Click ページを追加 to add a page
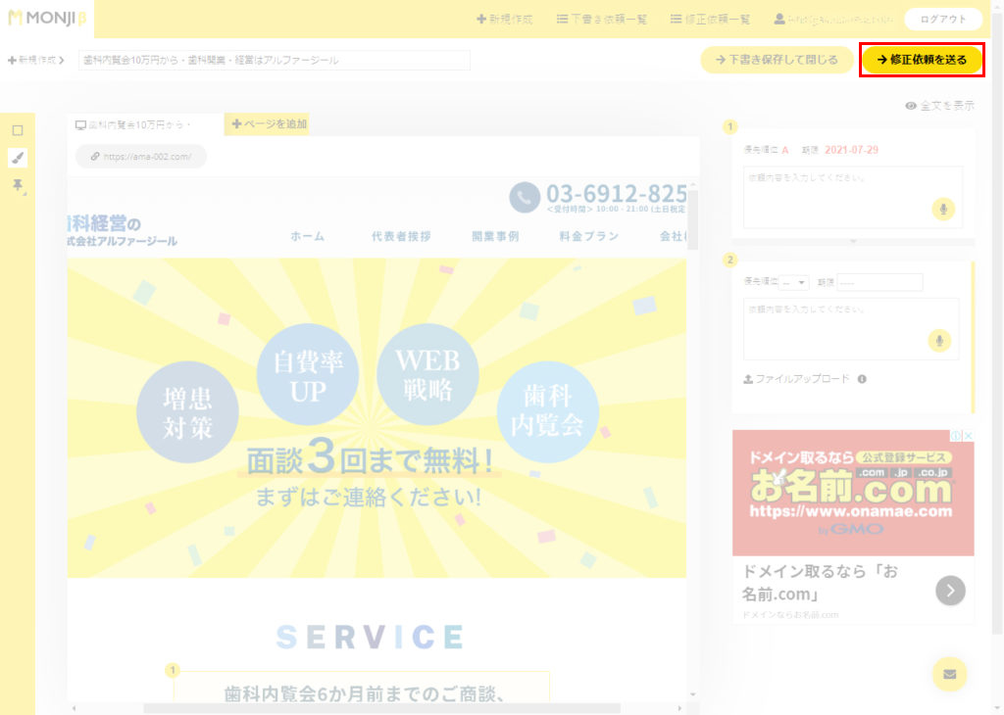This screenshot has width=1004, height=715. pyautogui.click(x=269, y=124)
